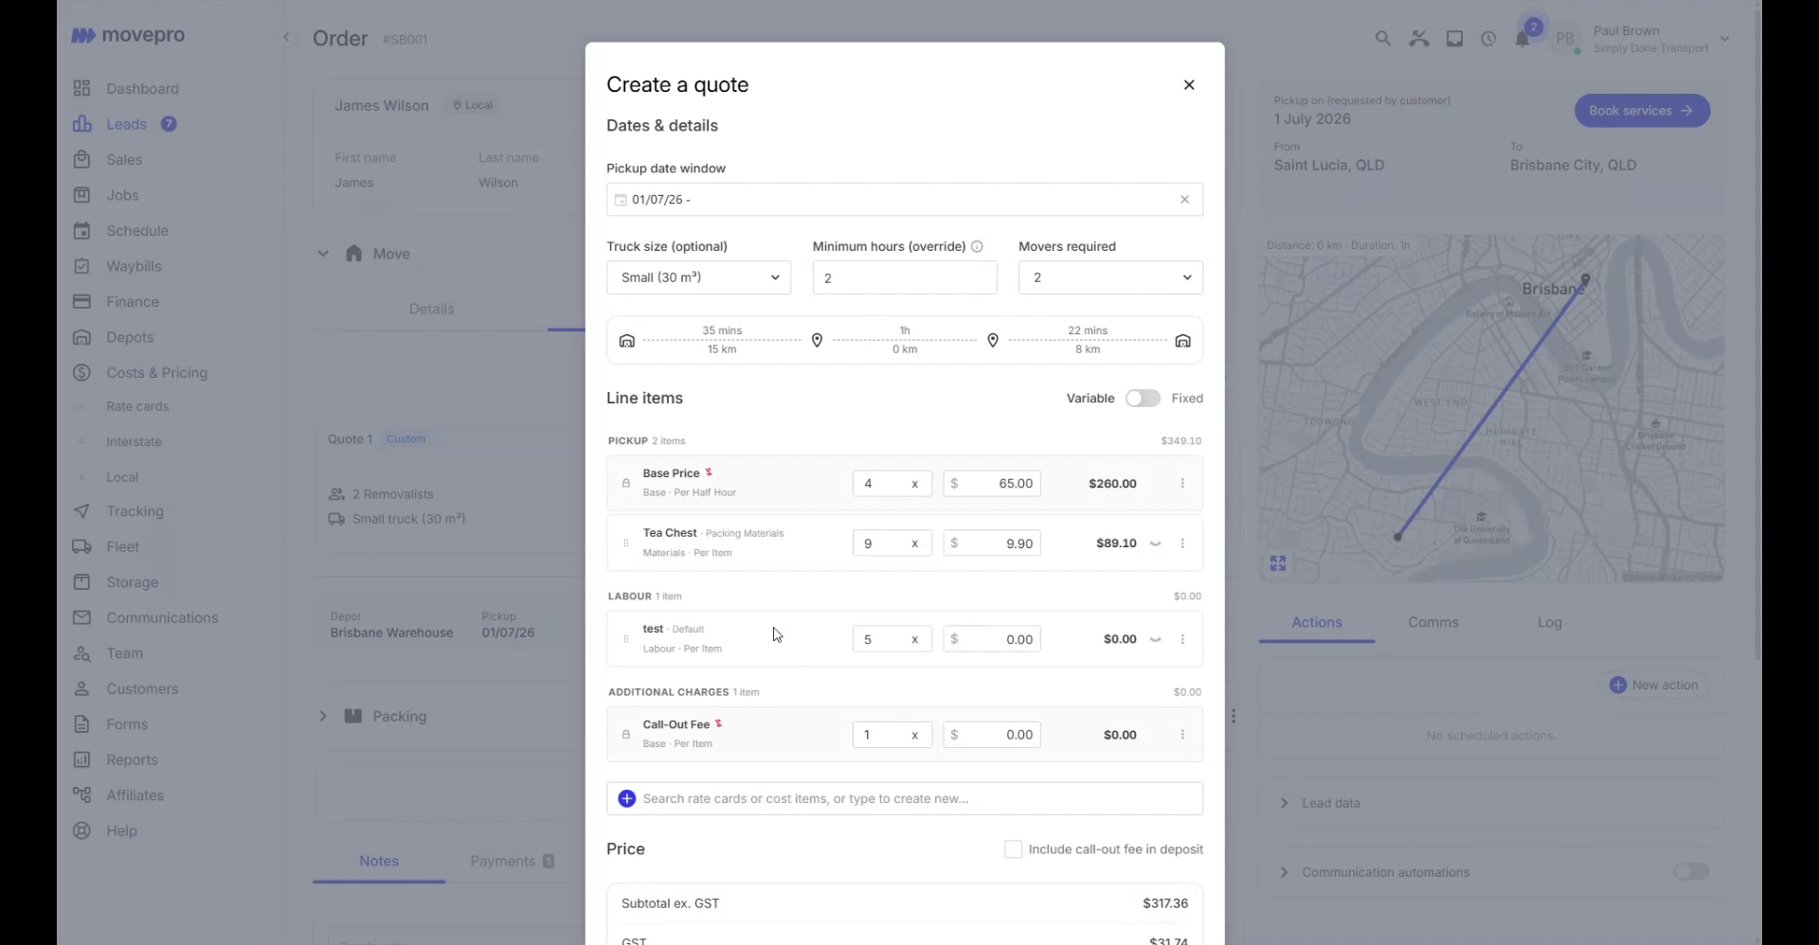Click the Base Price quantity field
This screenshot has width=1819, height=945.
(891, 484)
